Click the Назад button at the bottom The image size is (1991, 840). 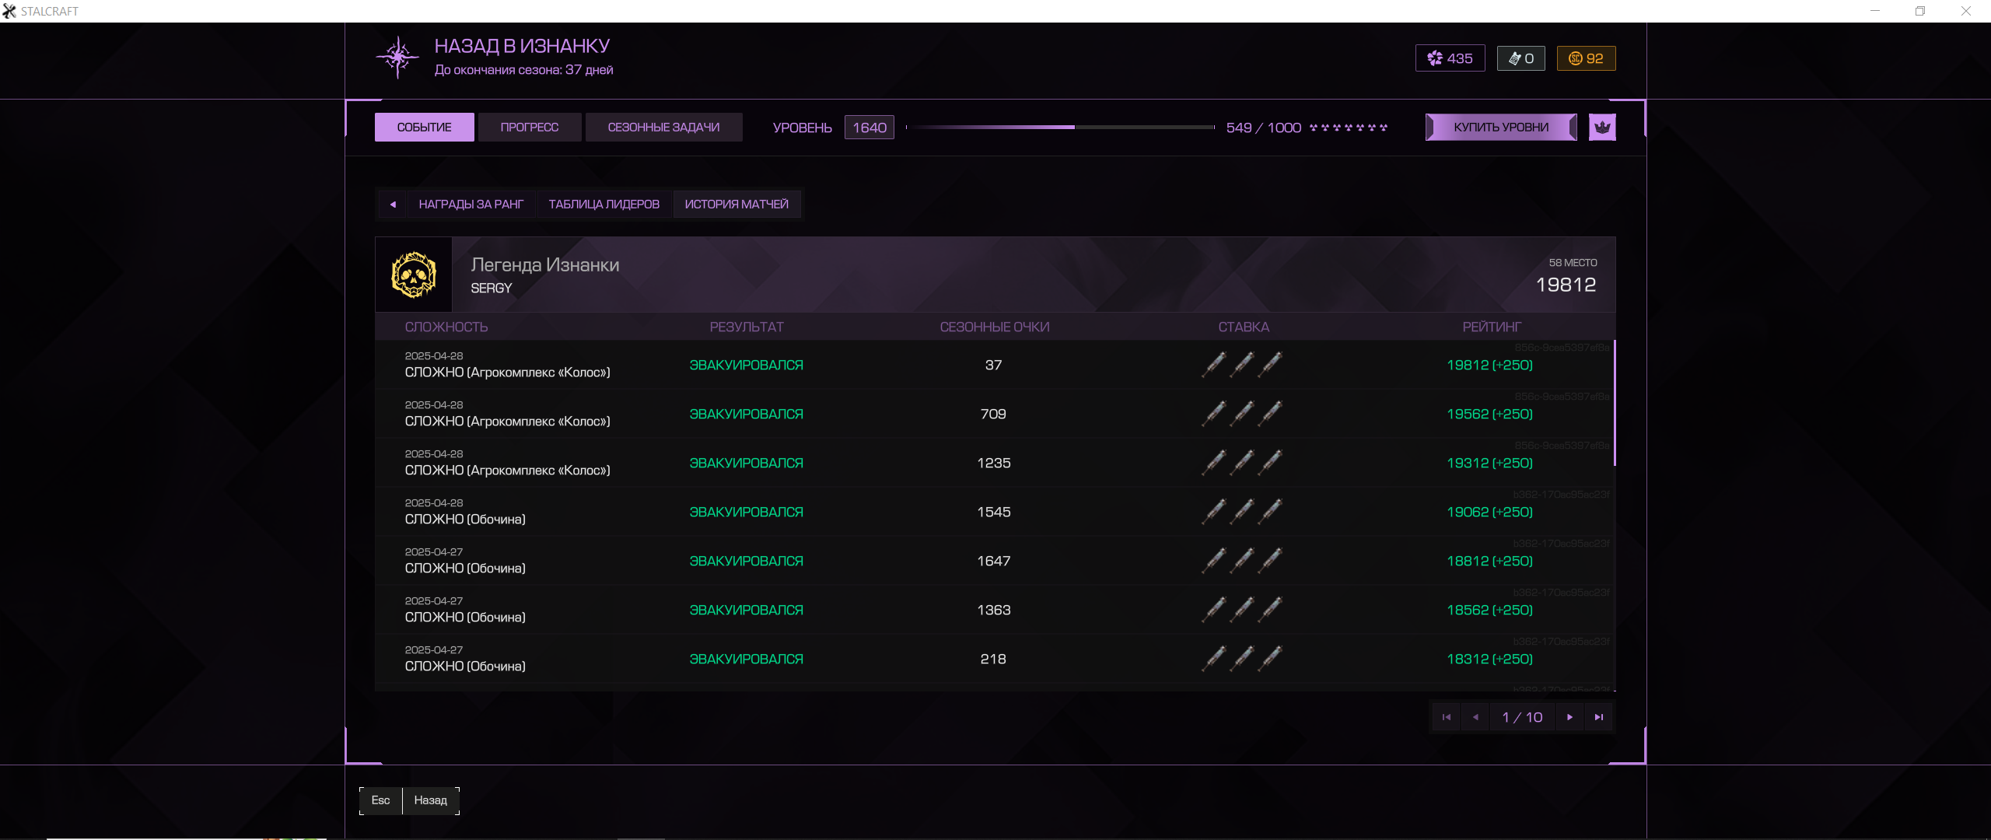[x=430, y=800]
